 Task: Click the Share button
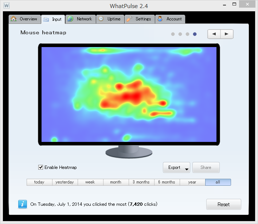click(x=206, y=167)
